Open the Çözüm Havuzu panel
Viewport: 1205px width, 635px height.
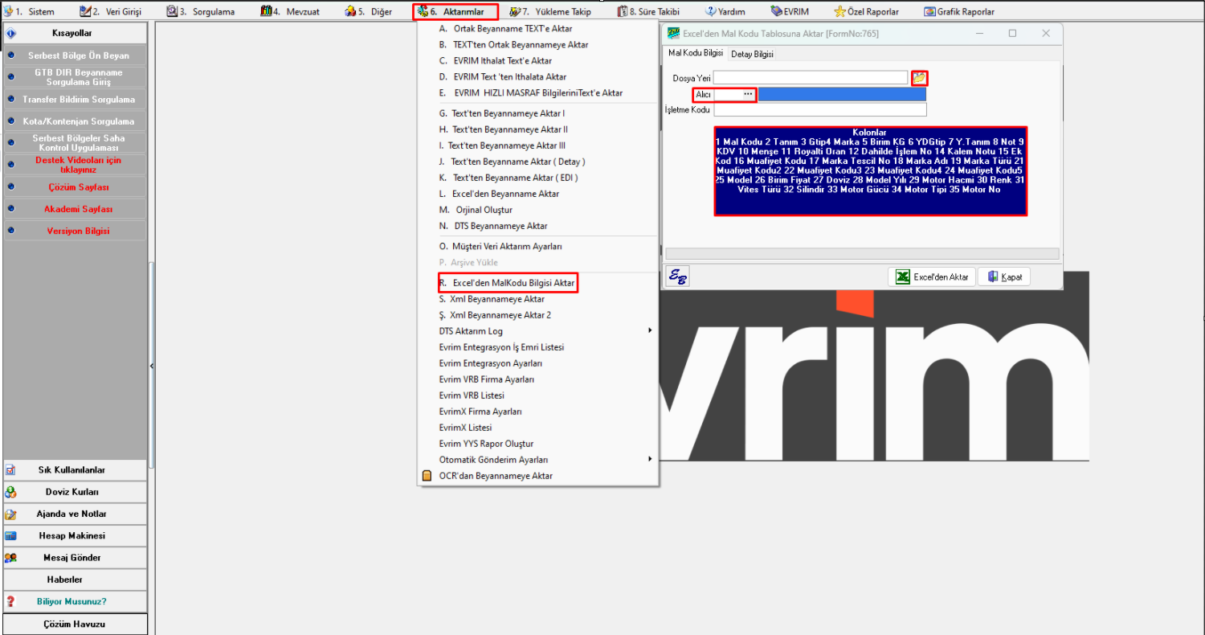[75, 624]
